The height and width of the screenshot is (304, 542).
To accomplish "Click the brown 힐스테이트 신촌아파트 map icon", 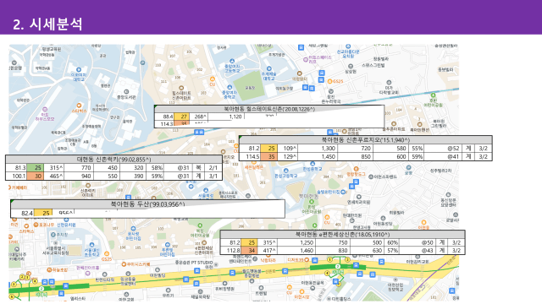I will click(180, 88).
